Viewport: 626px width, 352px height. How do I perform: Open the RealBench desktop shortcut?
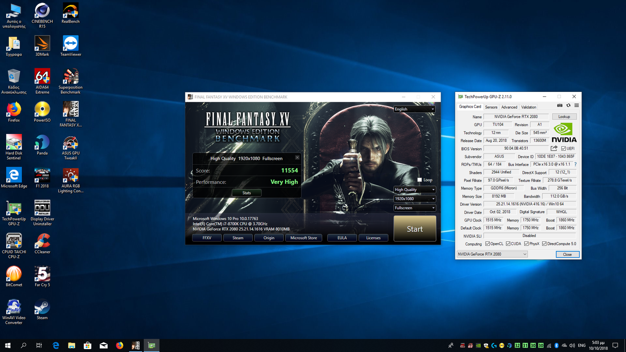tap(70, 14)
